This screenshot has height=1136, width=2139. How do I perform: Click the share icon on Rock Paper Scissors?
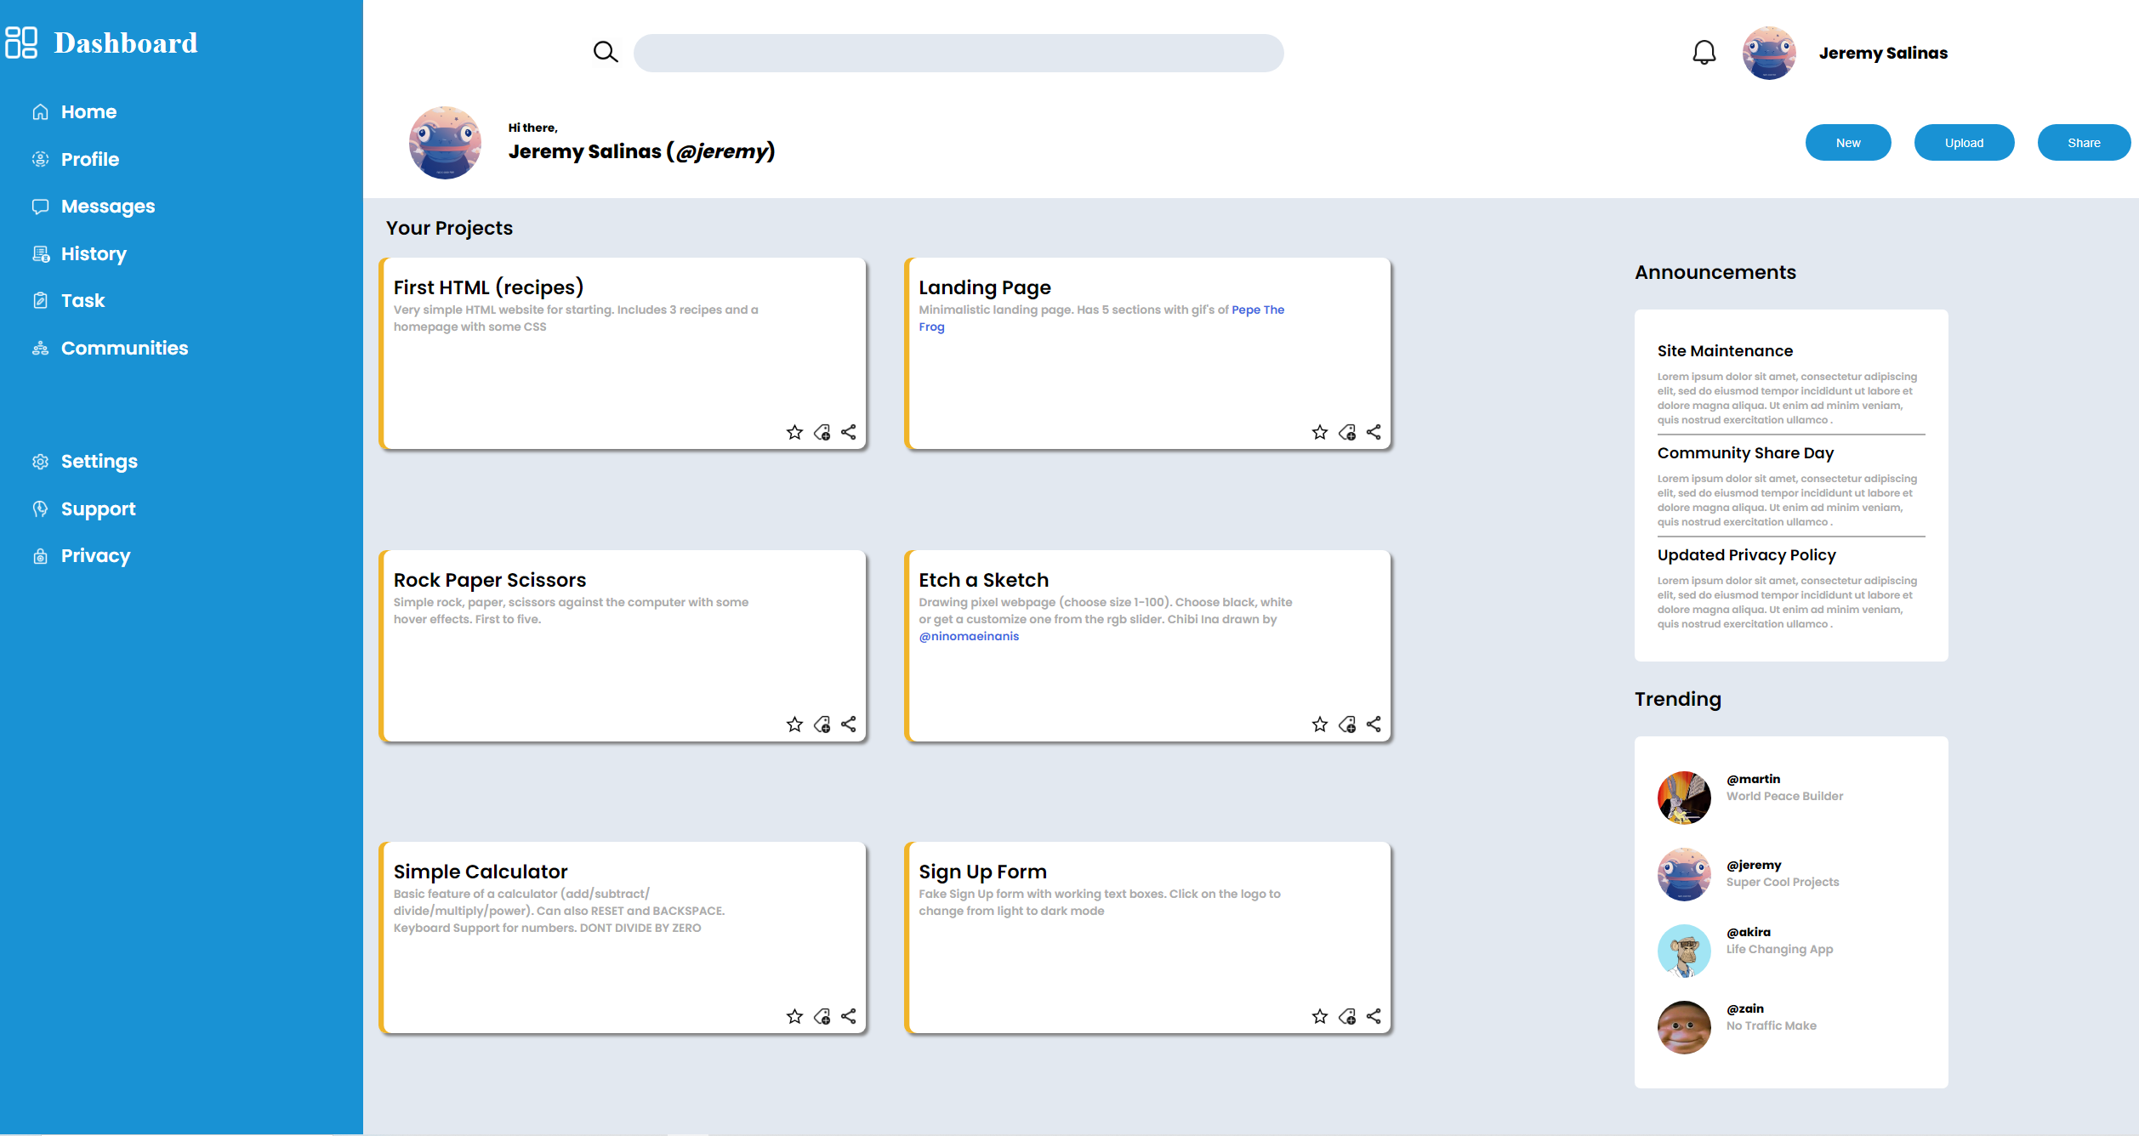(x=849, y=724)
